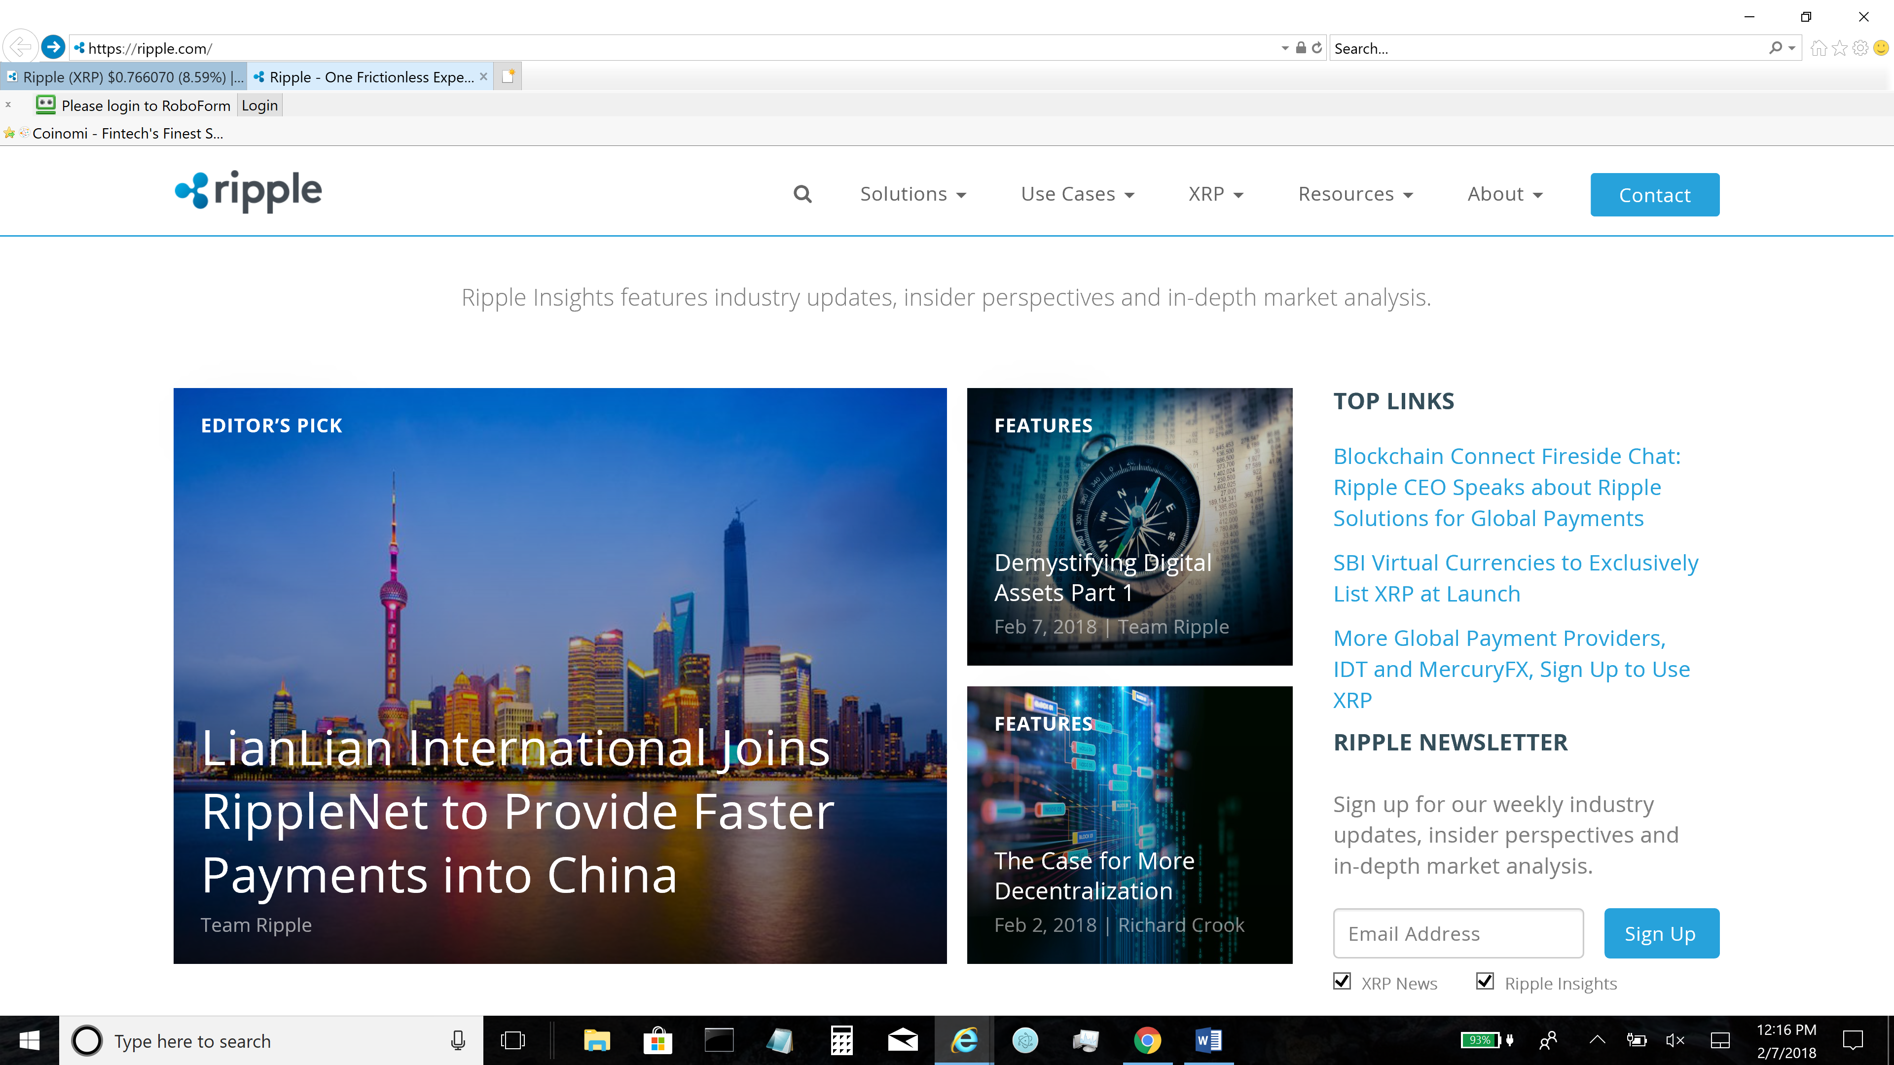Switch to the 'Ripple (XRP) $0.766070' tab
The height and width of the screenshot is (1065, 1894).
pos(124,76)
